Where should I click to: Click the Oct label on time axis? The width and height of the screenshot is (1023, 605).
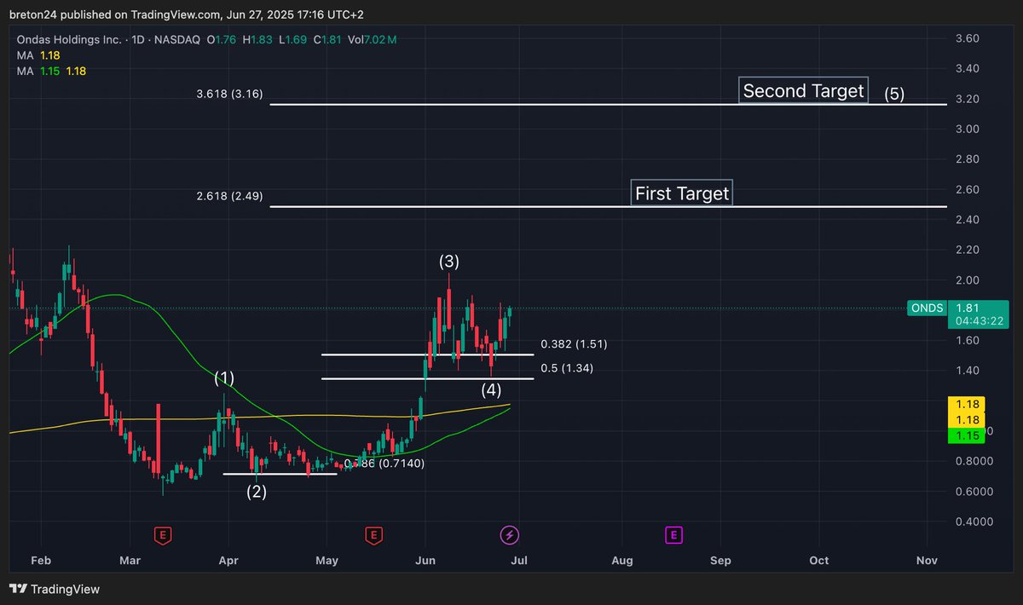click(x=819, y=561)
